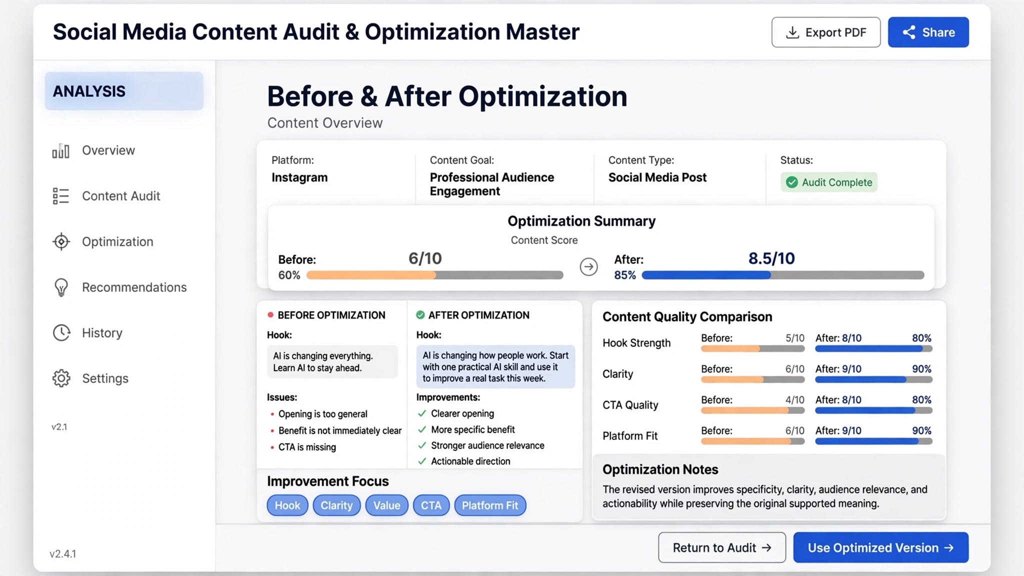This screenshot has height=576, width=1024.
Task: Click the v2.4.1 version label
Action: (63, 554)
